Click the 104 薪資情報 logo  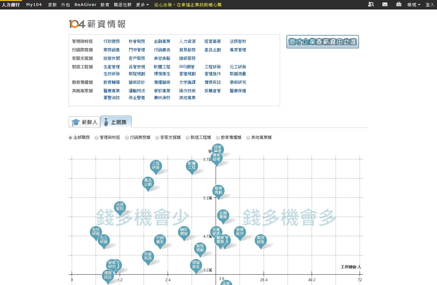97,24
